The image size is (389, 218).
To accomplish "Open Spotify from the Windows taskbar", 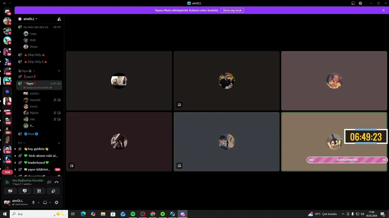I will pyautogui.click(x=133, y=214).
